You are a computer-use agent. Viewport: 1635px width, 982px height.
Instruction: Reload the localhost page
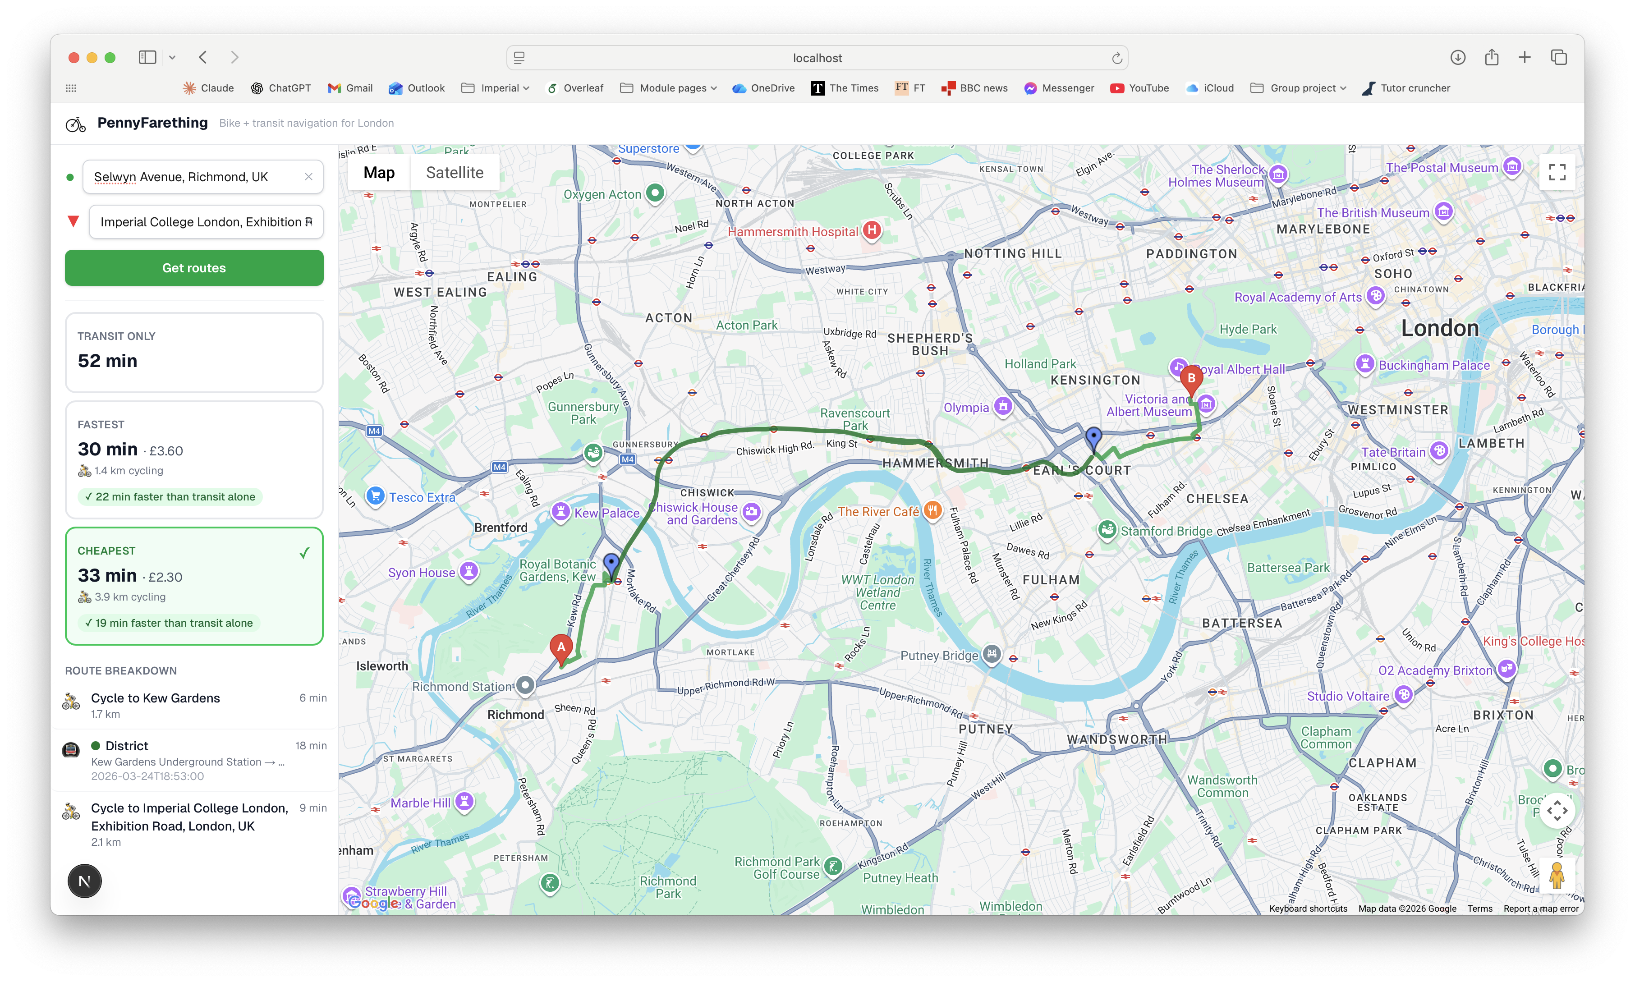1117,58
